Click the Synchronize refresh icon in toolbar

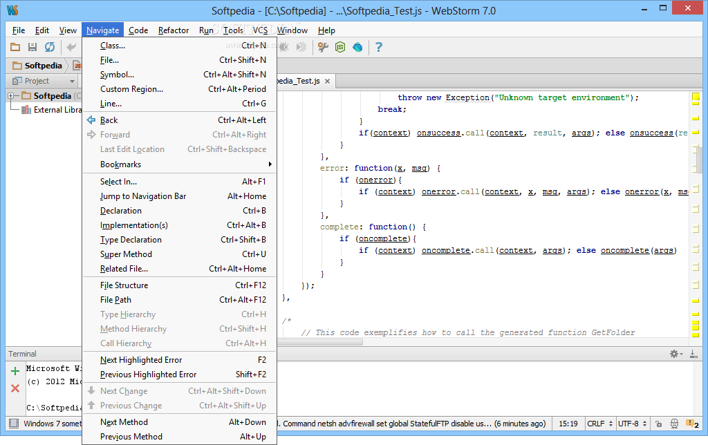pyautogui.click(x=50, y=47)
